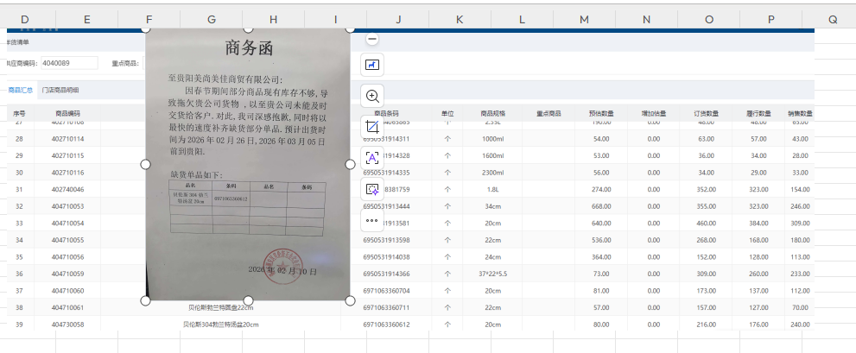Image resolution: width=856 pixels, height=353 pixels.
Task: Open the three-dot more options icon
Action: click(372, 219)
